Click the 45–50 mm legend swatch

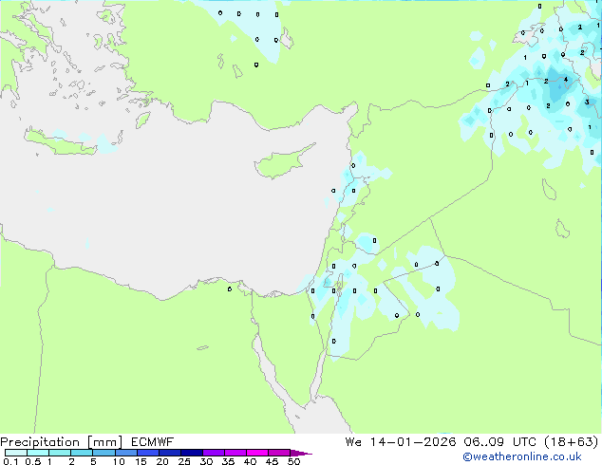coord(279,453)
